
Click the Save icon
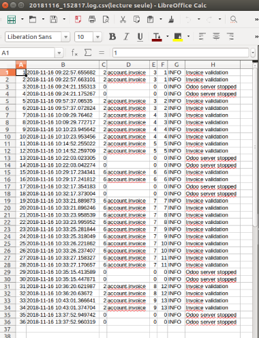pos(54,19)
